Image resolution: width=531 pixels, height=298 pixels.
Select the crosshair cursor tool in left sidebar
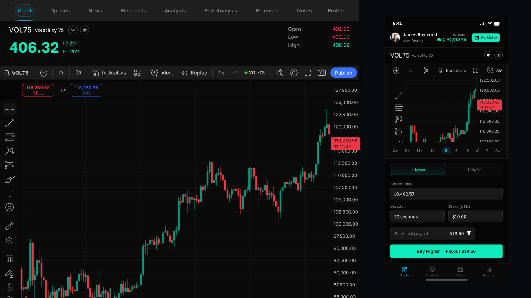(x=10, y=109)
